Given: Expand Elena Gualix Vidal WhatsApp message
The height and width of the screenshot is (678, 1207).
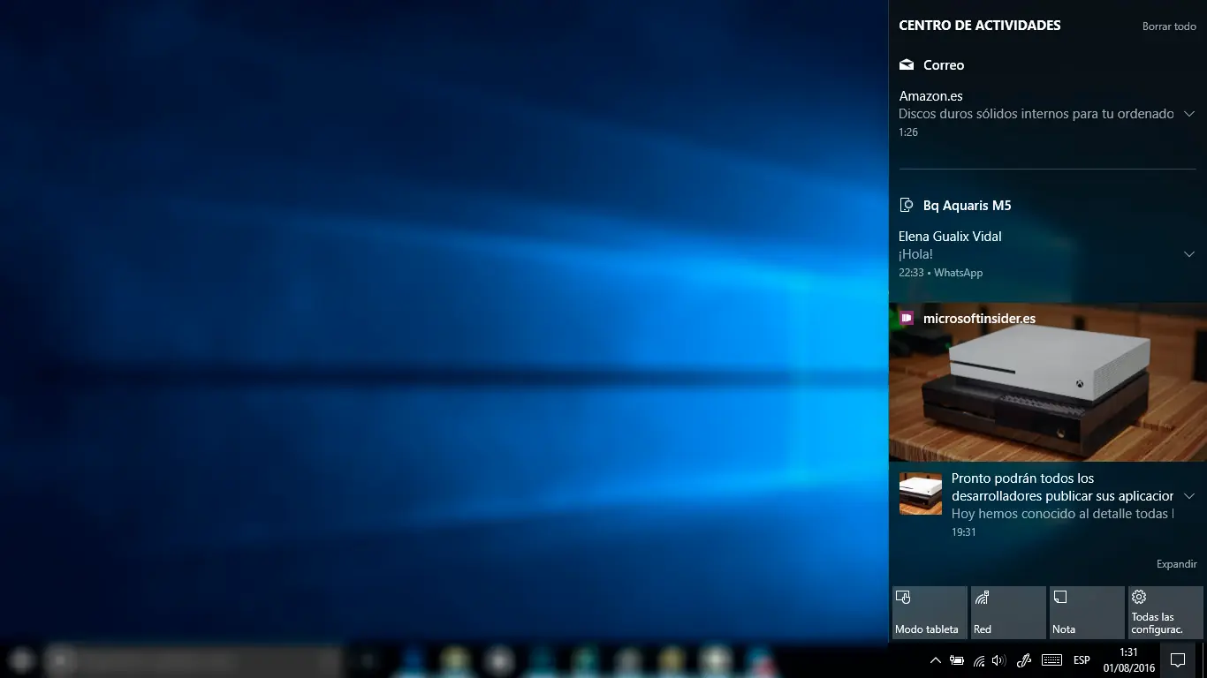Looking at the screenshot, I should coord(1189,253).
